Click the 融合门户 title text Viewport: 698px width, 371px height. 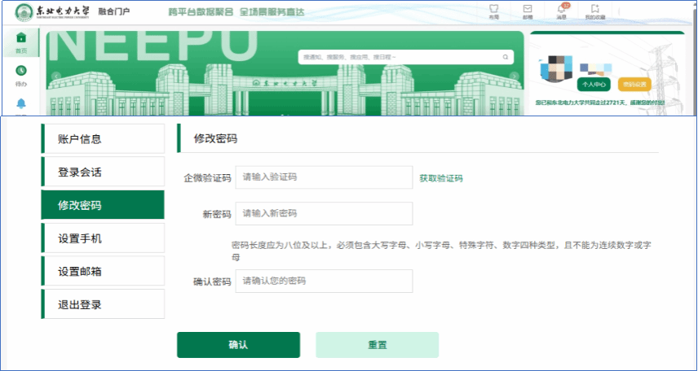(x=114, y=12)
